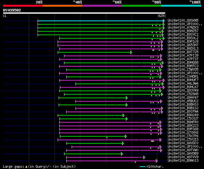Click the white AV439502 query sequence bar
Image resolution: width=204 pixels, height=169 pixels.
pos(84,13)
